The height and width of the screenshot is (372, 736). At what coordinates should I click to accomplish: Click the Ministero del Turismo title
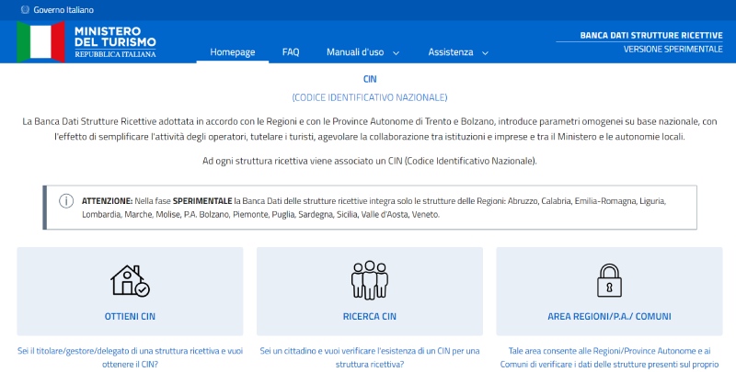(x=115, y=41)
